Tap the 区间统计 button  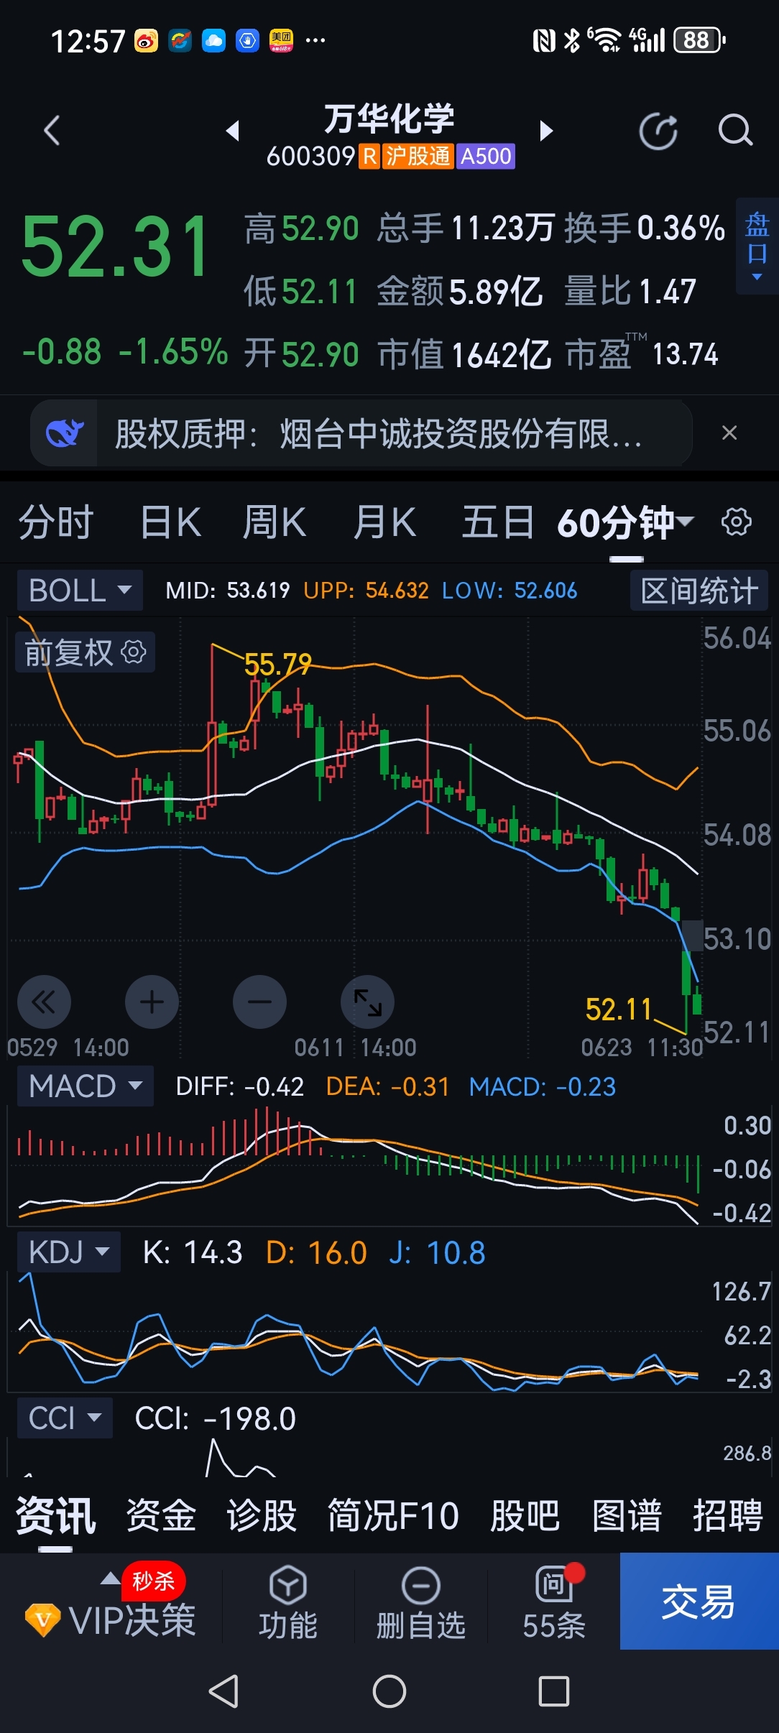pos(699,591)
